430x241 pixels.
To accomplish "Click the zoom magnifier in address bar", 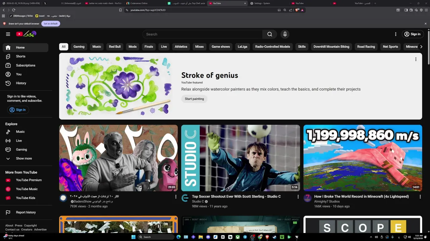I will pyautogui.click(x=285, y=10).
